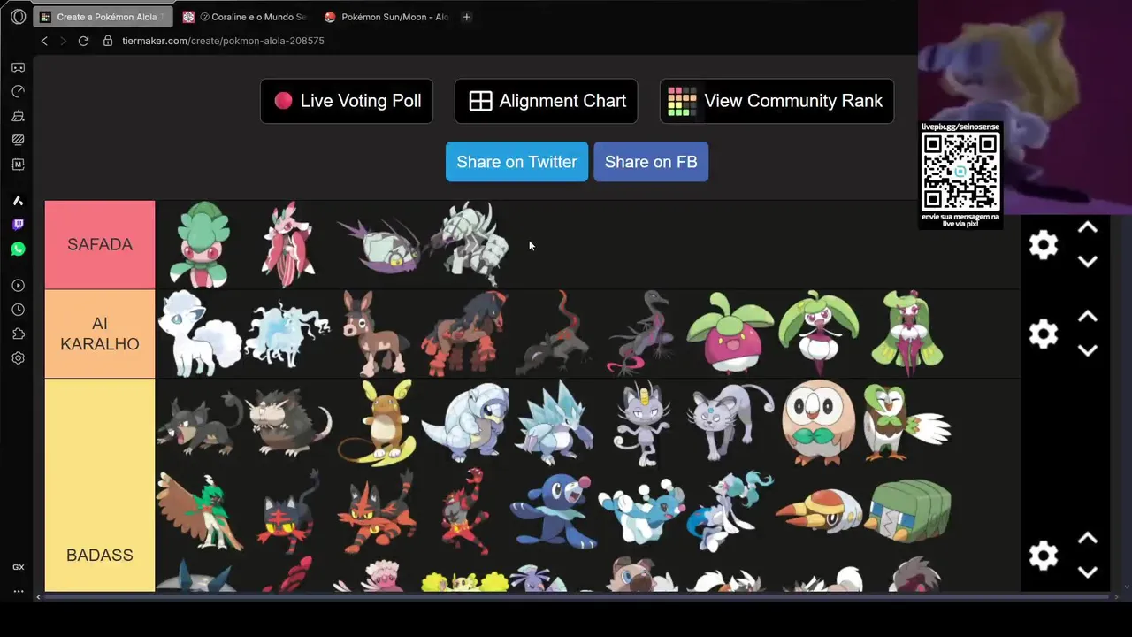1132x637 pixels.
Task: Click Share on FB button
Action: (651, 162)
